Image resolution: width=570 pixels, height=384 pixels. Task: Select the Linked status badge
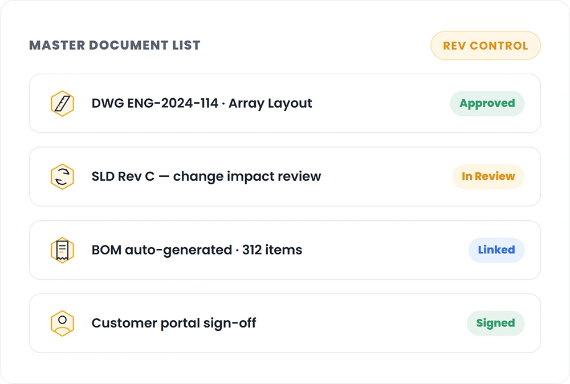click(x=496, y=250)
